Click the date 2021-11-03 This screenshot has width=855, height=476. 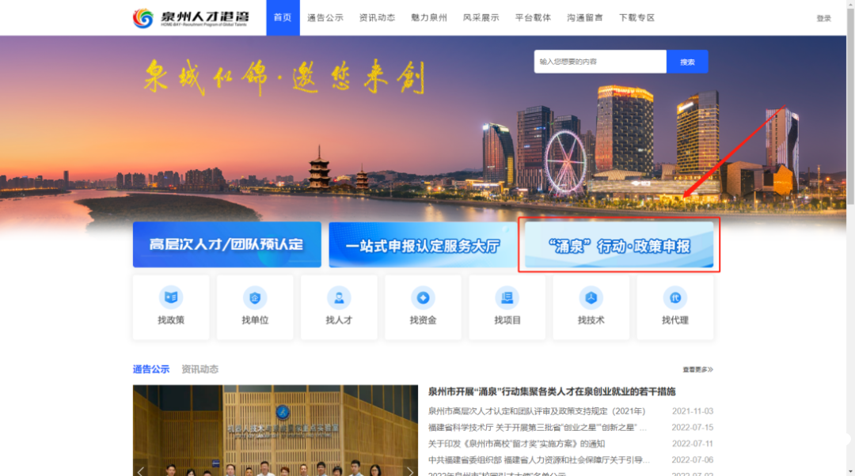(x=693, y=411)
